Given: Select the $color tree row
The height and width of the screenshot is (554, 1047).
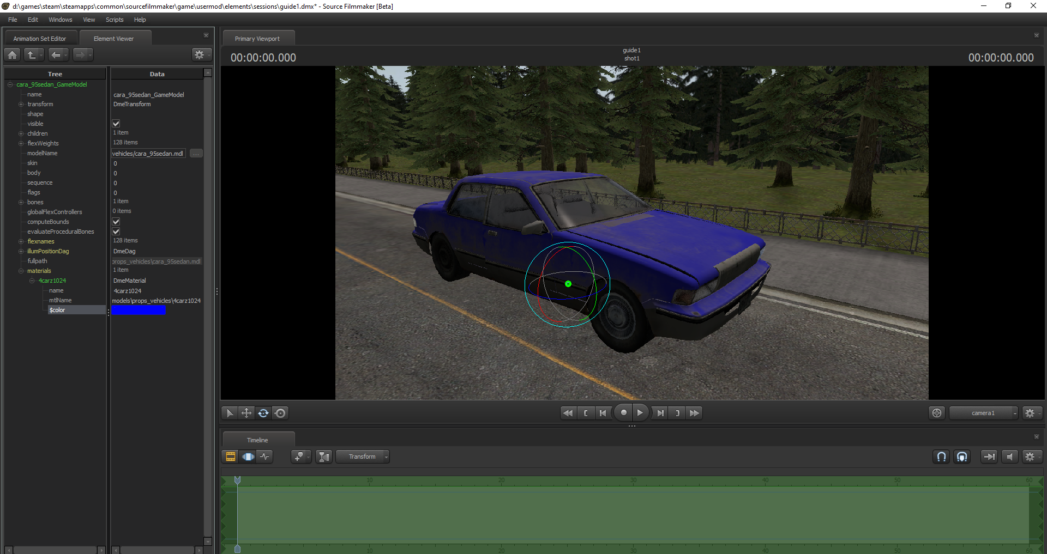Looking at the screenshot, I should 76,310.
